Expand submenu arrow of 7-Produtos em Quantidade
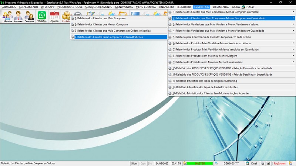Screen dimensions: 296x166 (293, 49)
